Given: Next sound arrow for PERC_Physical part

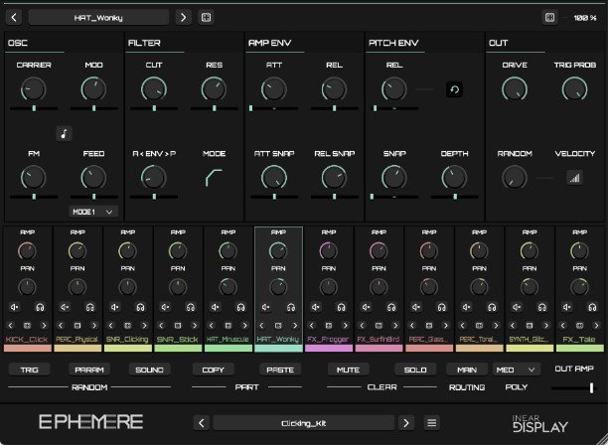Looking at the screenshot, I should (x=94, y=325).
